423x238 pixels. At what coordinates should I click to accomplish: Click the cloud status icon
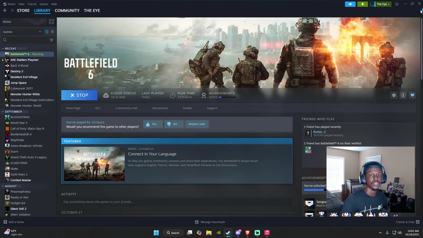(106, 95)
